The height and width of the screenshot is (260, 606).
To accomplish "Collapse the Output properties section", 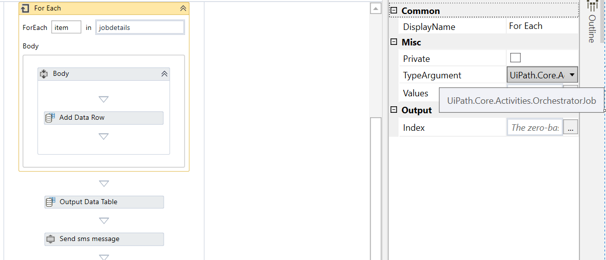I will pos(394,110).
